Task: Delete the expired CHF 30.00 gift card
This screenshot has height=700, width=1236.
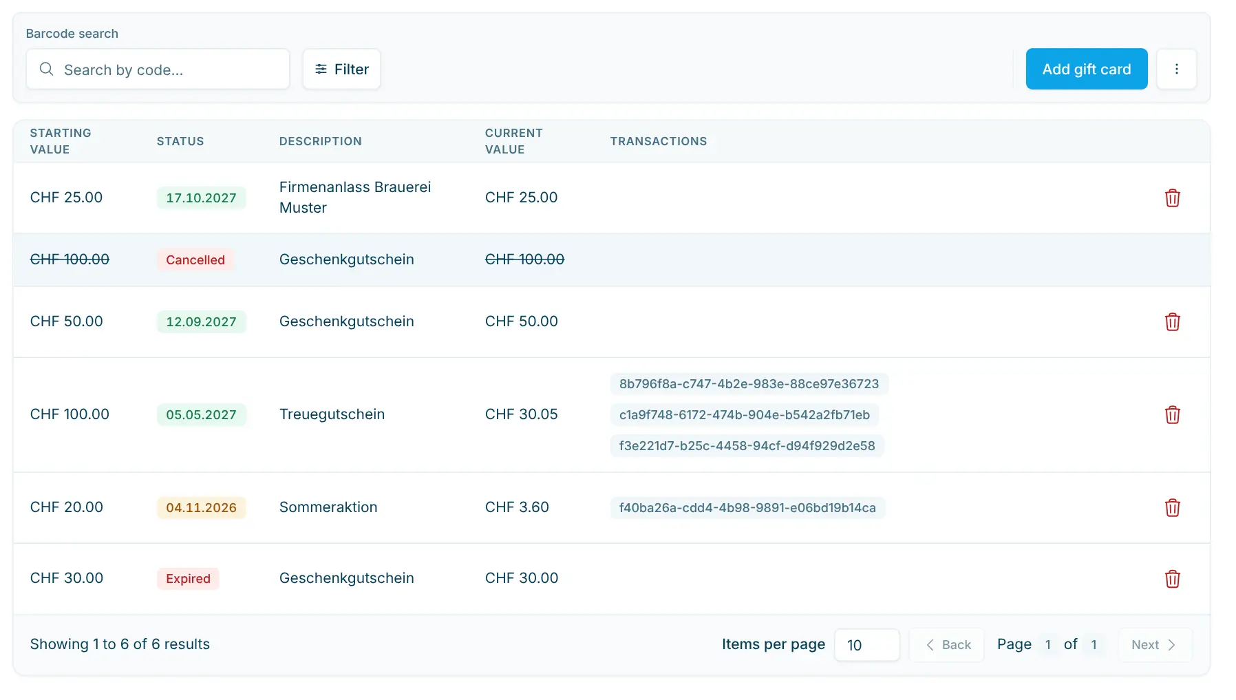Action: (1172, 579)
